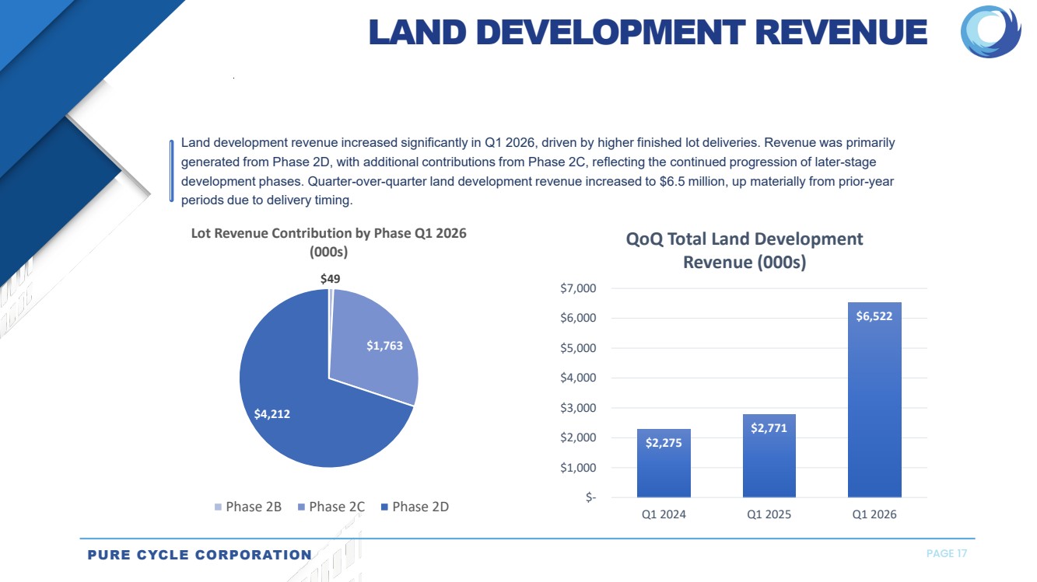Click the blue vertical bar beside paragraph
Screen dimensions: 1037x582
tap(171, 171)
